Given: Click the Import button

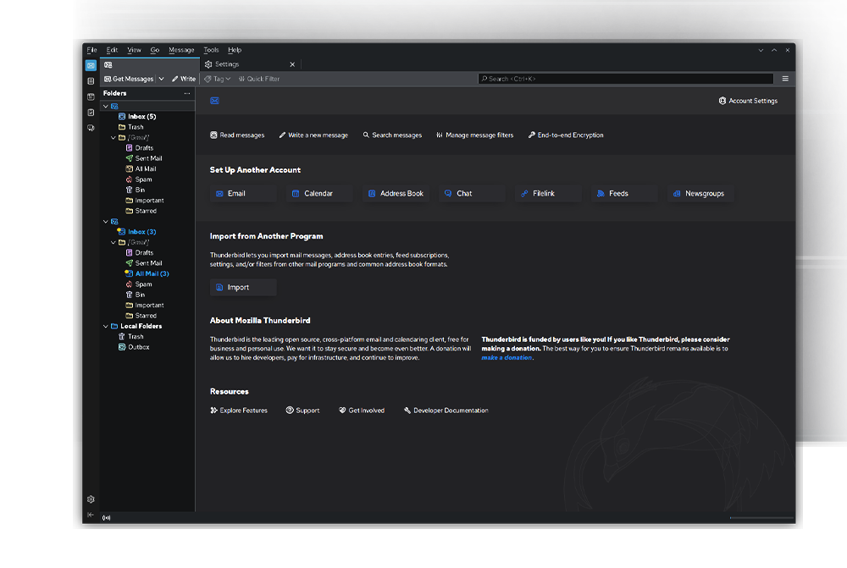Looking at the screenshot, I should [243, 287].
